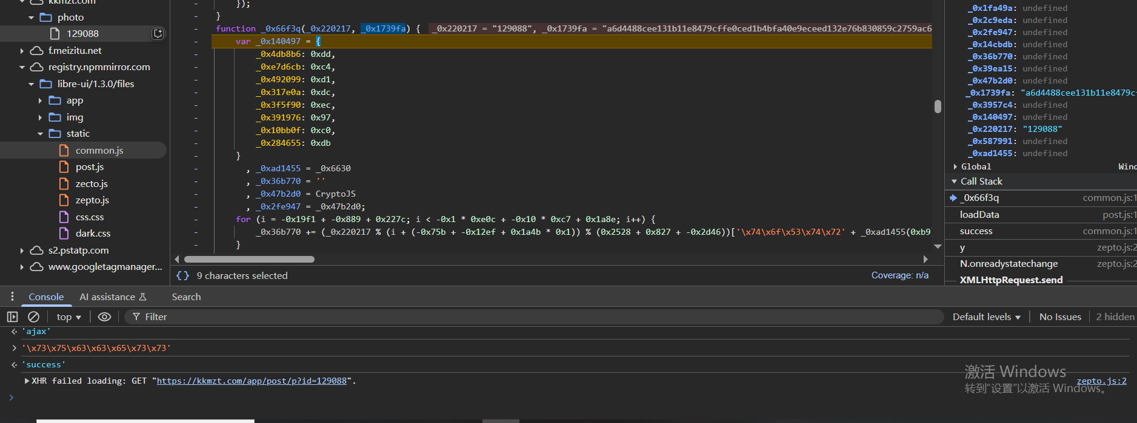Click the pretty print curly braces icon
Viewport: 1137px width, 423px height.
point(182,276)
